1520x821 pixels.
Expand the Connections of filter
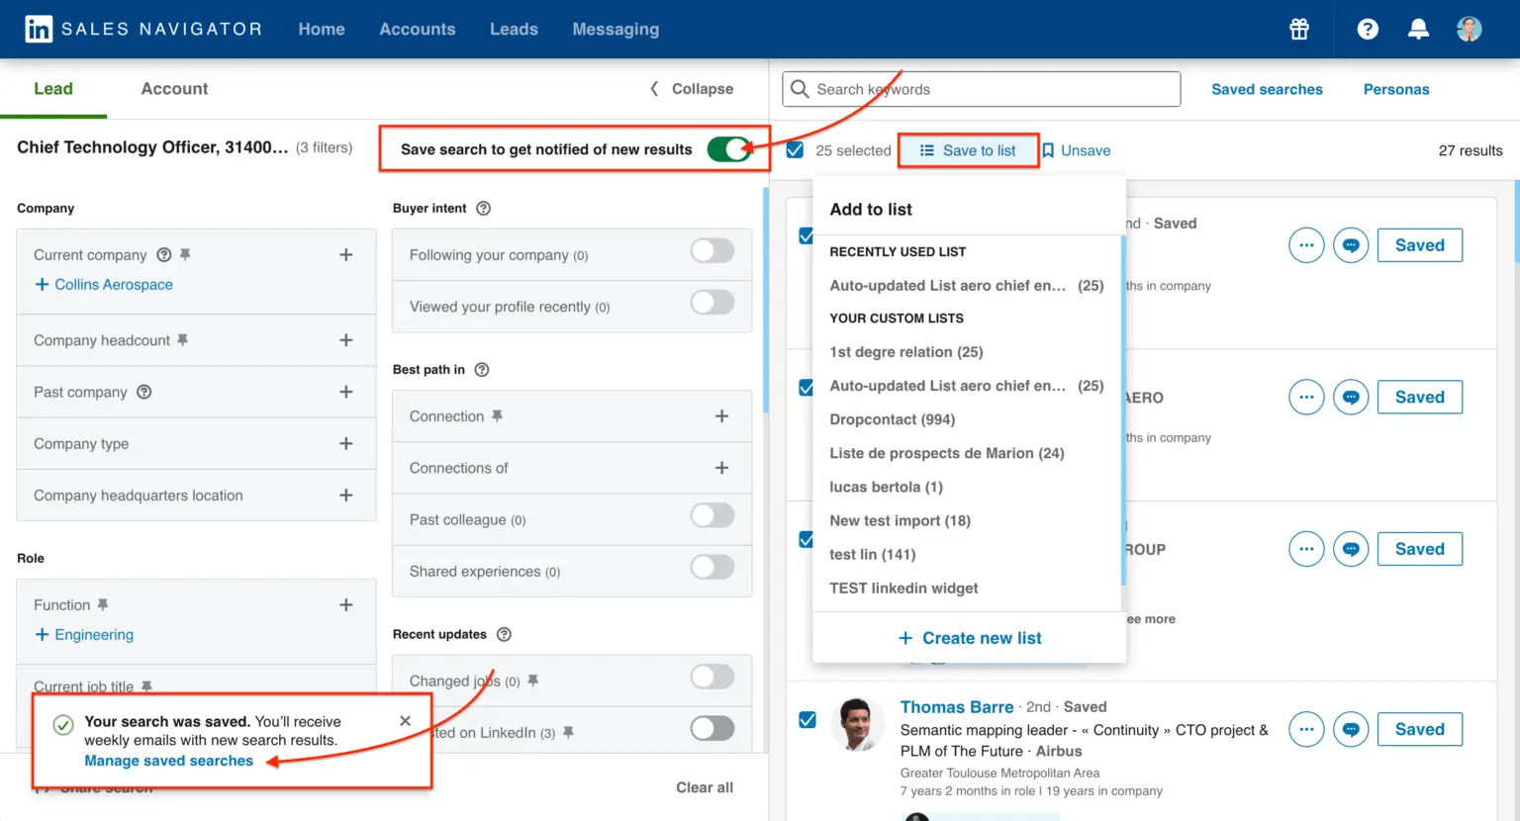[x=721, y=467]
